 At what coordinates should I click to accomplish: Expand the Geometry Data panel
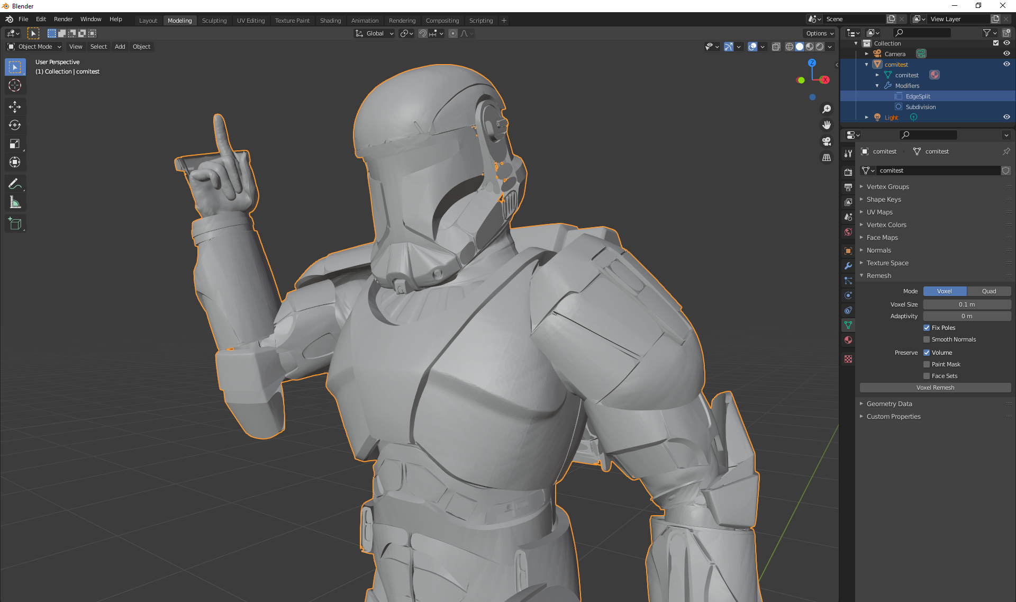(x=889, y=404)
